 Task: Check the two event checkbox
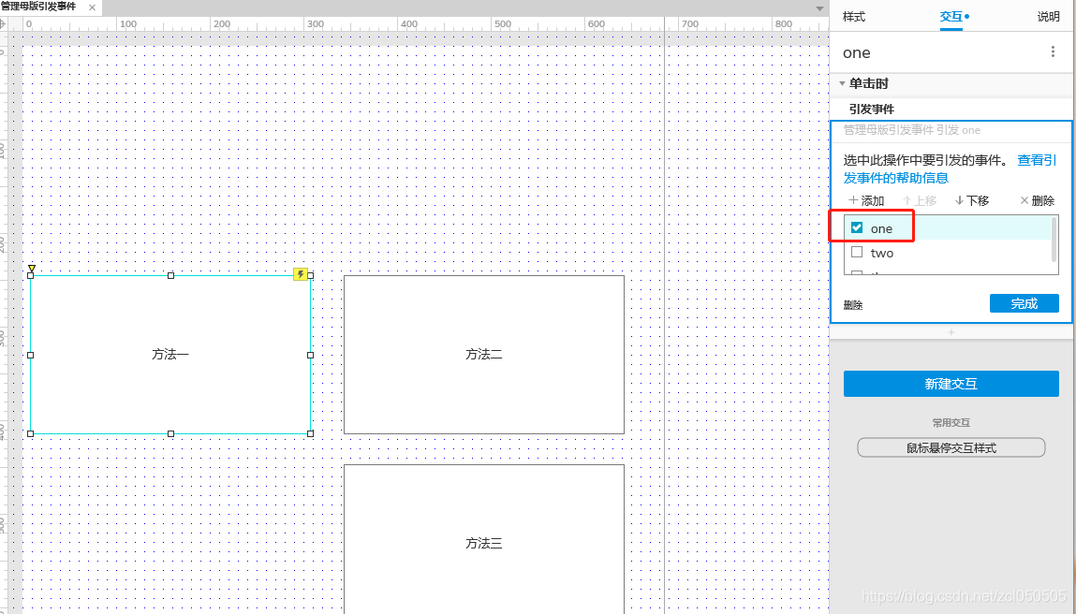point(857,253)
